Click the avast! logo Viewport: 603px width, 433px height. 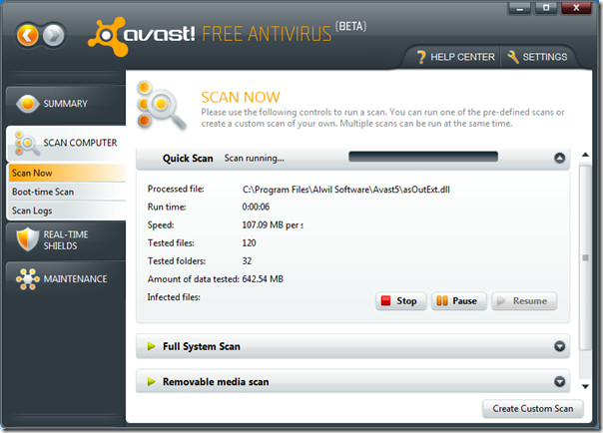click(142, 36)
